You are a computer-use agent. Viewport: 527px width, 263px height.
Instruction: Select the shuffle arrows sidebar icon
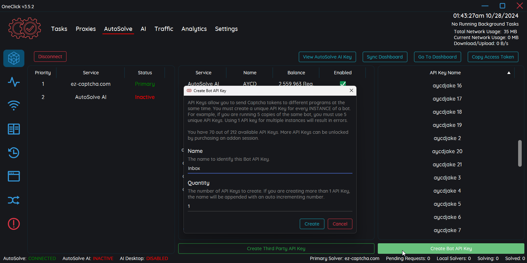14,200
